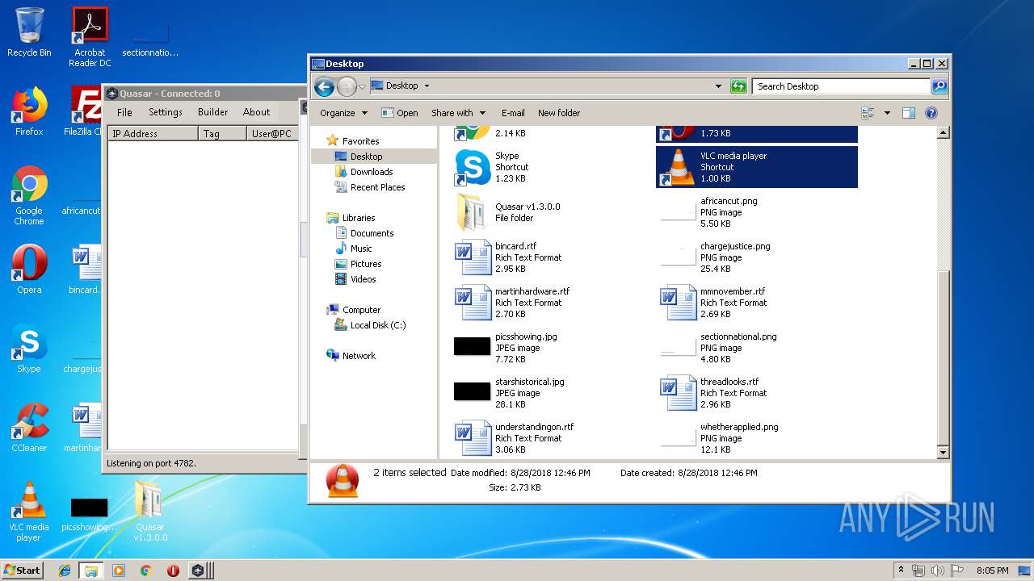Click the search magnifier icon
1034x581 pixels.
pyautogui.click(x=939, y=86)
